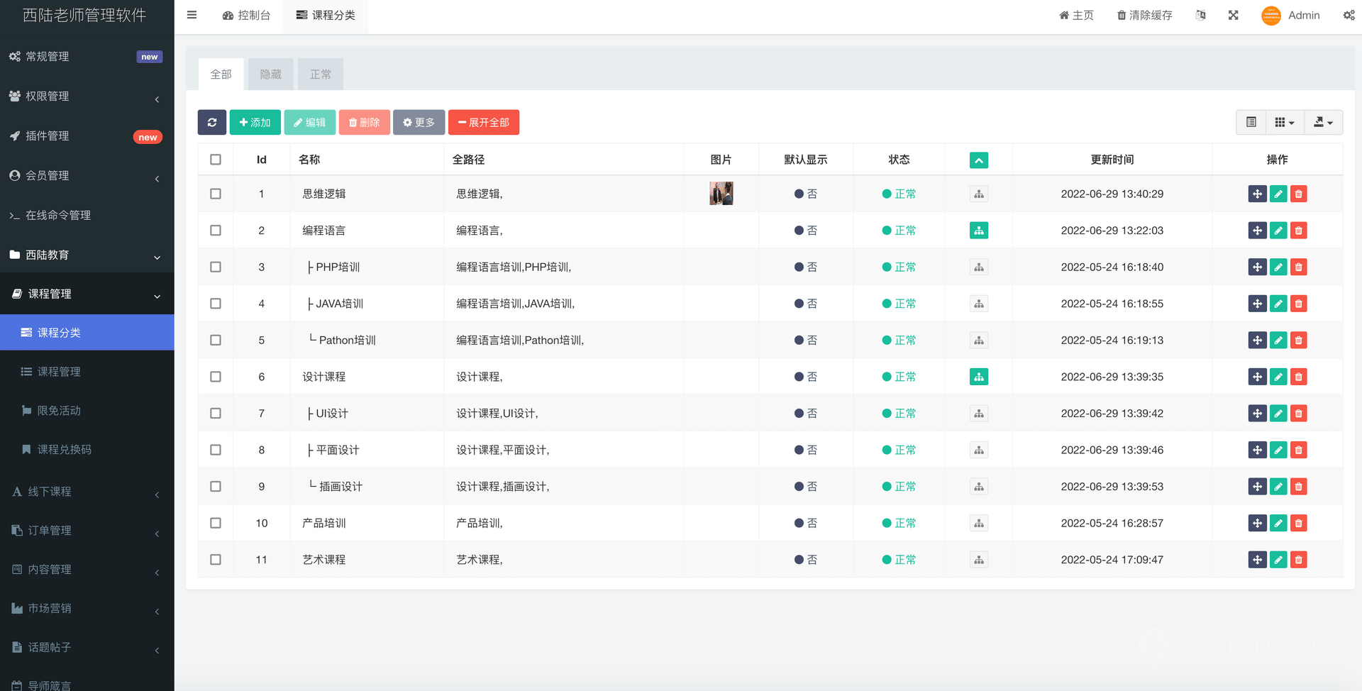Viewport: 1362px width, 691px height.
Task: Check the box for 产品培训 row
Action: click(216, 523)
